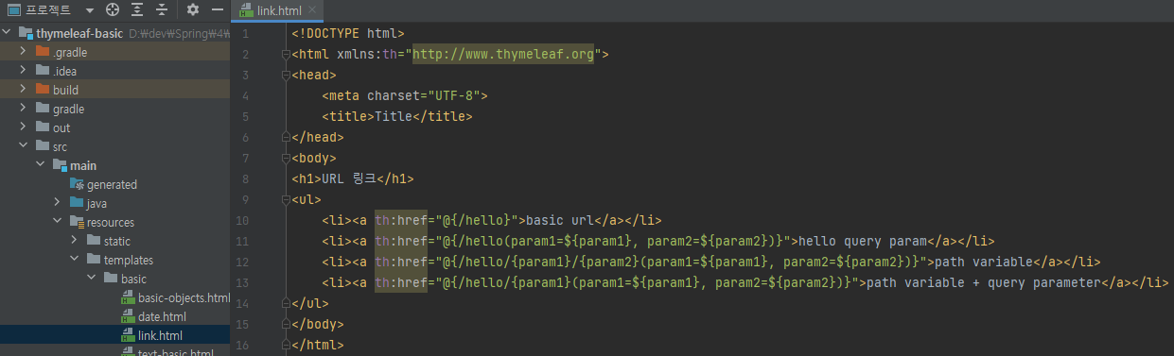Click the basic-objects.html file icon
The image size is (1174, 356).
[128, 297]
